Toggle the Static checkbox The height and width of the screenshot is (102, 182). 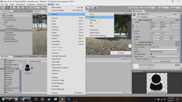(171, 14)
